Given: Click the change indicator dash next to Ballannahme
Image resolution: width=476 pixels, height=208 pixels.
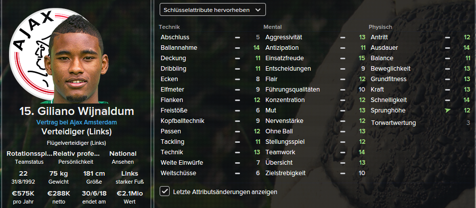Looking at the screenshot, I should (238, 48).
